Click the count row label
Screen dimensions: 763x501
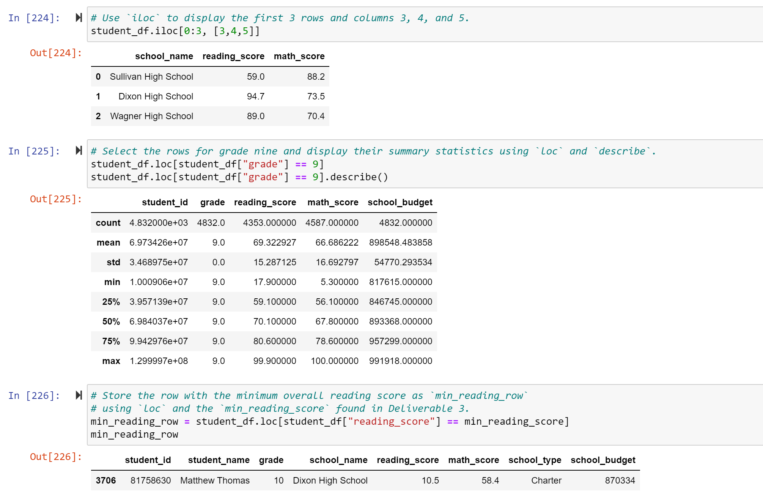click(x=108, y=223)
